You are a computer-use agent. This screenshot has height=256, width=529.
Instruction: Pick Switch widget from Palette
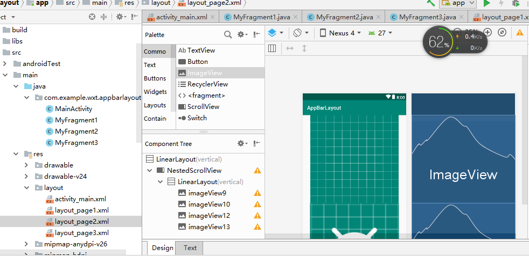coord(220,118)
